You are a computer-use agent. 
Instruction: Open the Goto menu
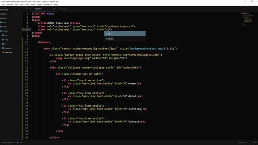tap(27, 4)
